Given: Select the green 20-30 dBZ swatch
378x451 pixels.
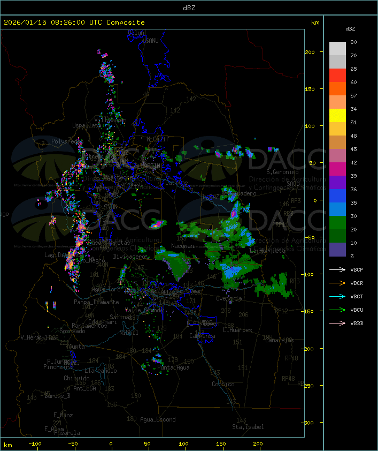Looking at the screenshot, I should click(x=337, y=222).
